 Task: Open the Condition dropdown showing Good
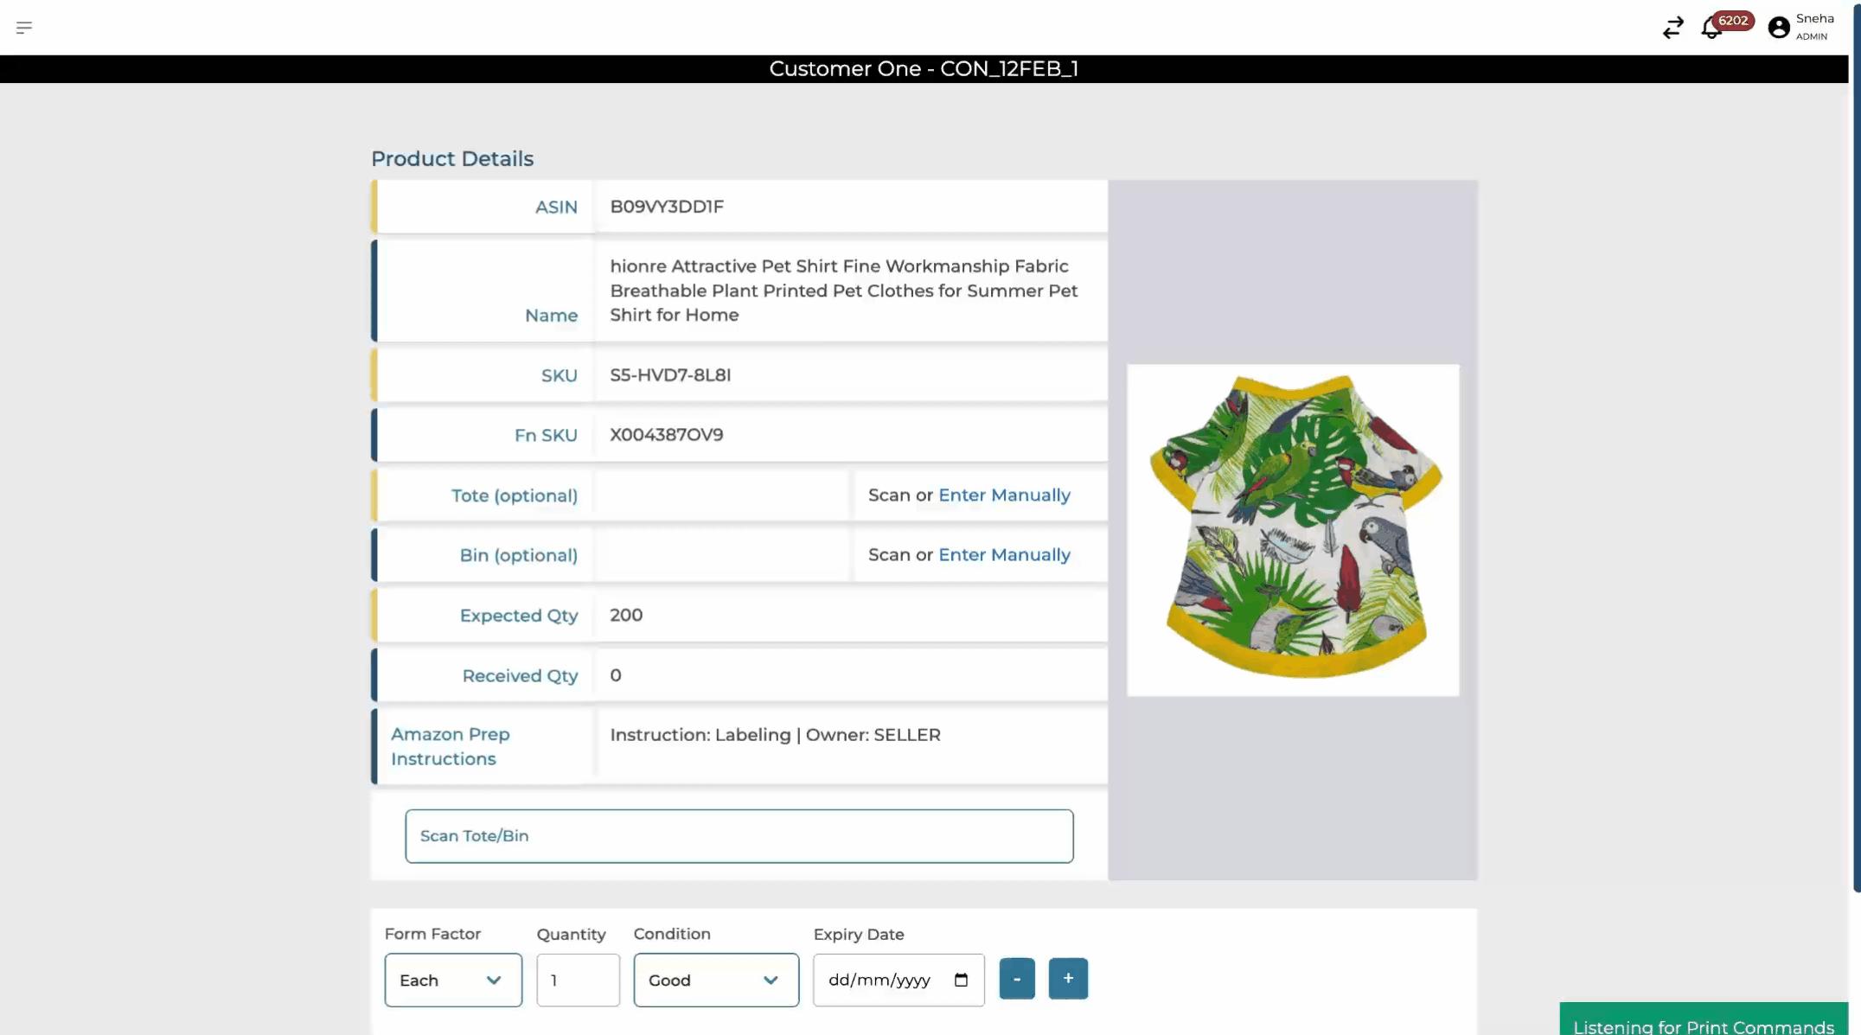[x=716, y=980]
